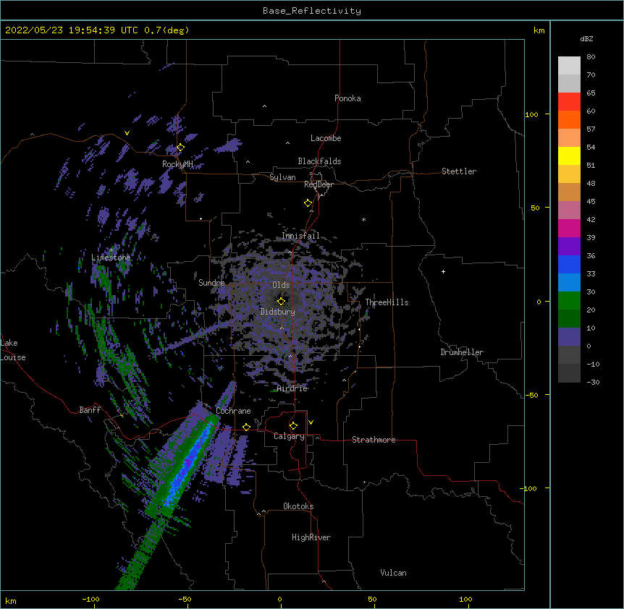Image resolution: width=624 pixels, height=609 pixels.
Task: Select the Okotoks label
Action: coord(298,506)
